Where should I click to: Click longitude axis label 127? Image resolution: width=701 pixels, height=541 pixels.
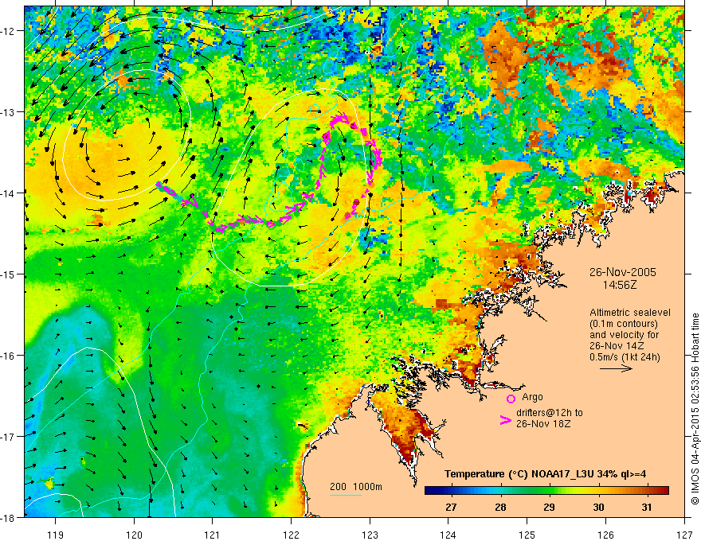click(684, 535)
